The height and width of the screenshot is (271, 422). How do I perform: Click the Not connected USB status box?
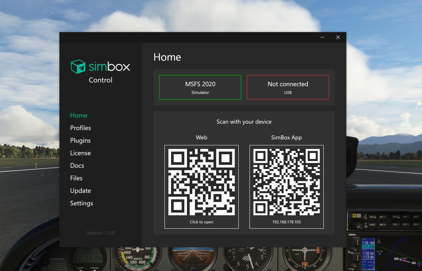coord(288,87)
